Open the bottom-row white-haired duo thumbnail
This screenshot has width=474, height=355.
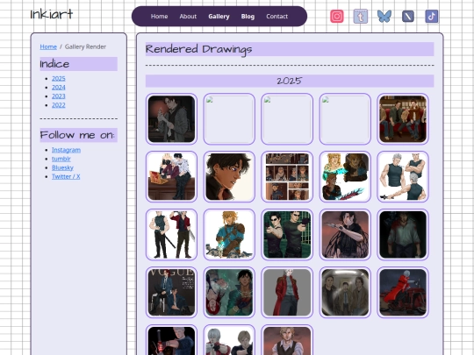coord(229,340)
